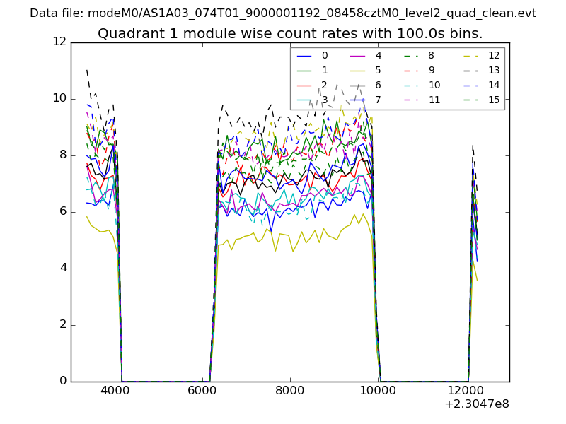Select the legend label 11
566x424 pixels.
click(434, 100)
